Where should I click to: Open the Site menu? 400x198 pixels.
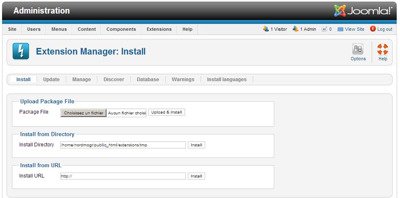tap(12, 29)
